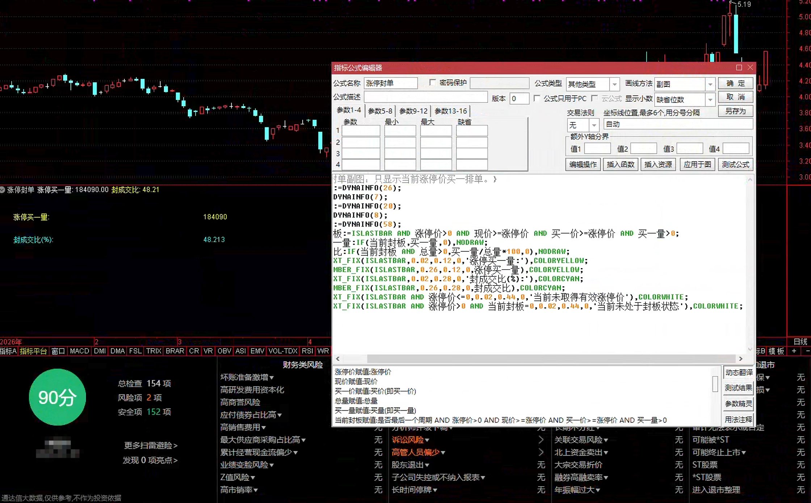Expand 应付债券占比高 risk item
This screenshot has height=503, width=811.
click(x=280, y=415)
